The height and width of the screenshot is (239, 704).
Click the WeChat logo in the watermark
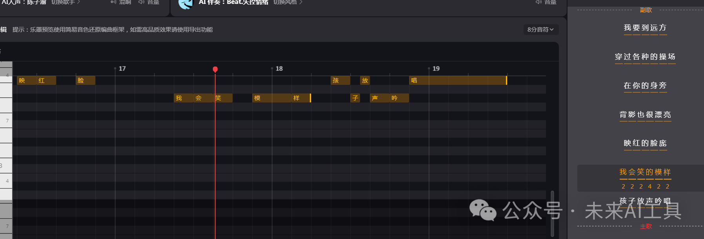coord(483,210)
